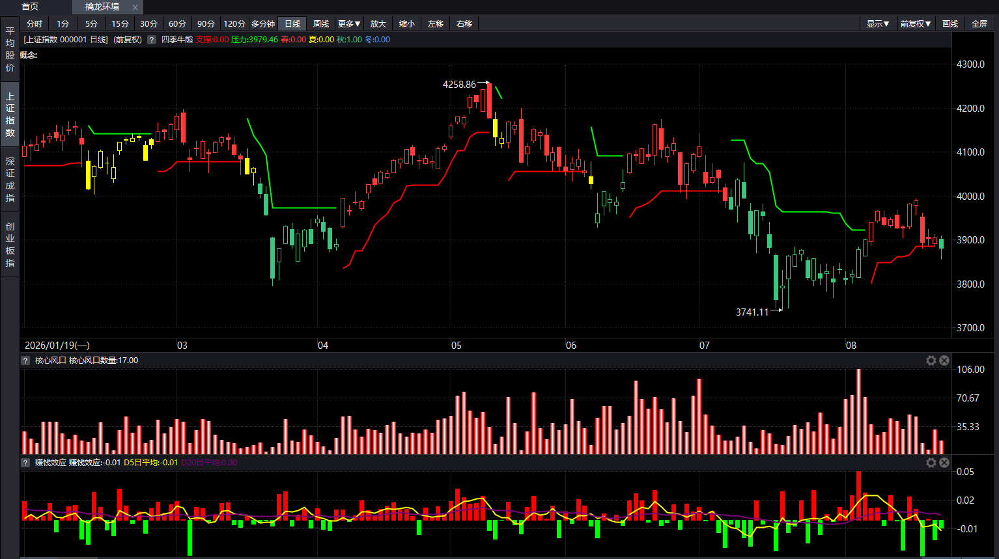
Task: Click the 四季牛熊 indicator name
Action: coord(177,40)
